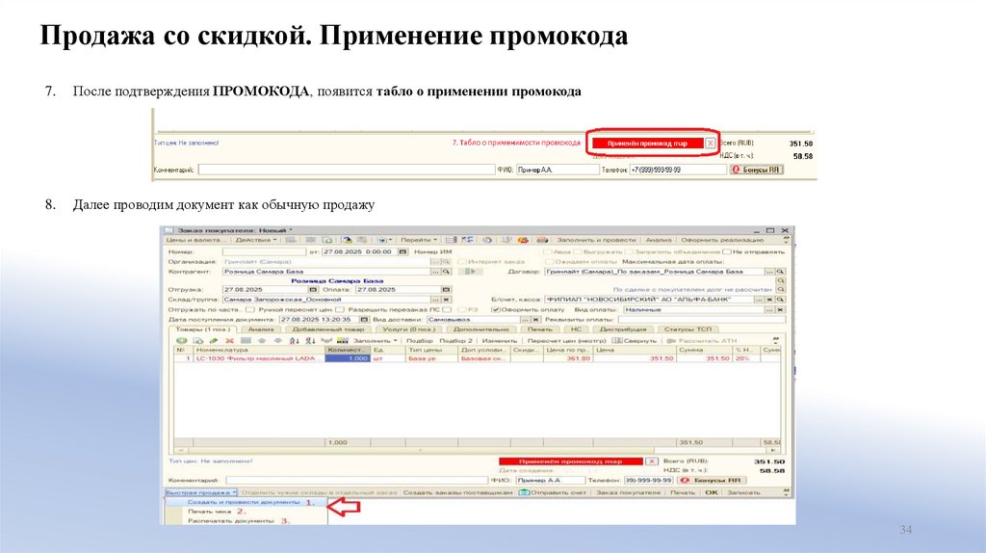The width and height of the screenshot is (986, 553).
Task: Switch to the Добавленный товар tab
Action: click(x=328, y=329)
